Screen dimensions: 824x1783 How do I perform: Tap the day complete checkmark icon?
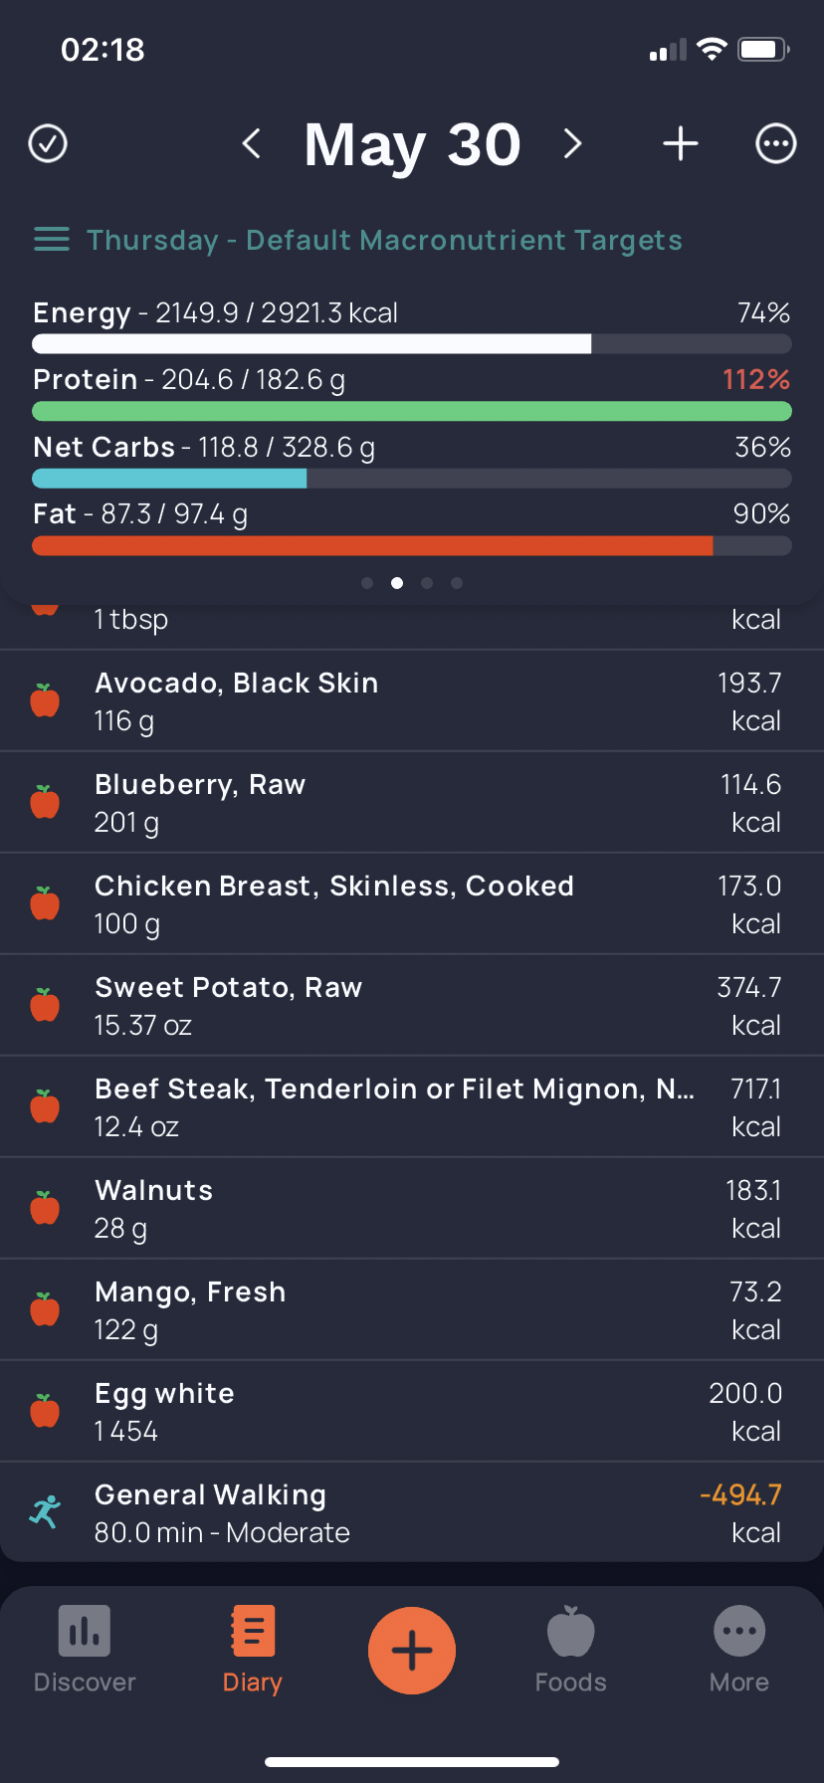(48, 143)
